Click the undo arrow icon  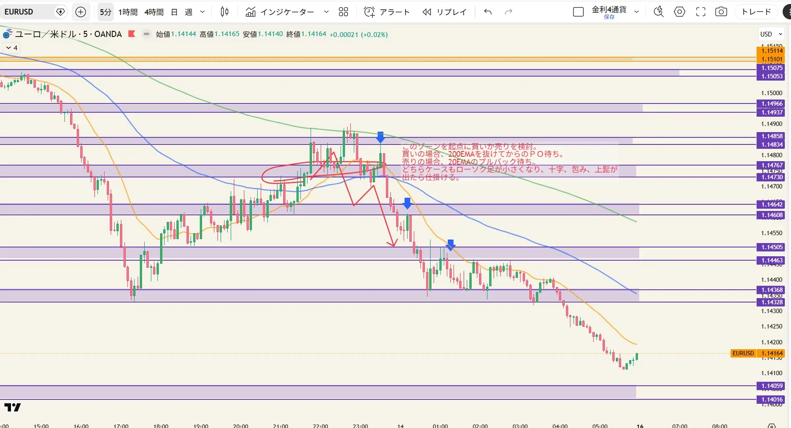pos(487,12)
